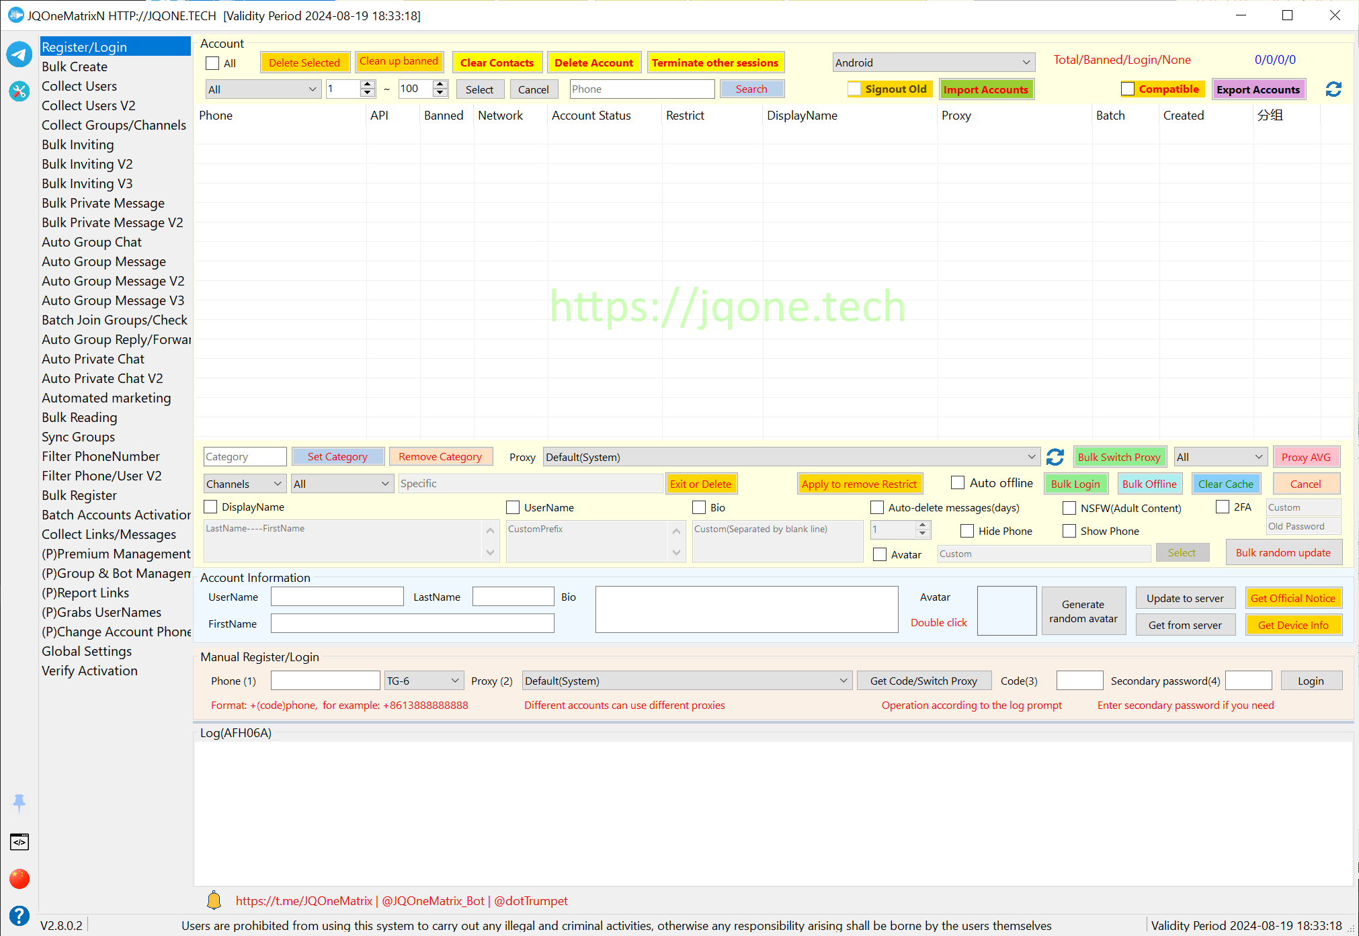Check the DisplayName checkbox

210,507
